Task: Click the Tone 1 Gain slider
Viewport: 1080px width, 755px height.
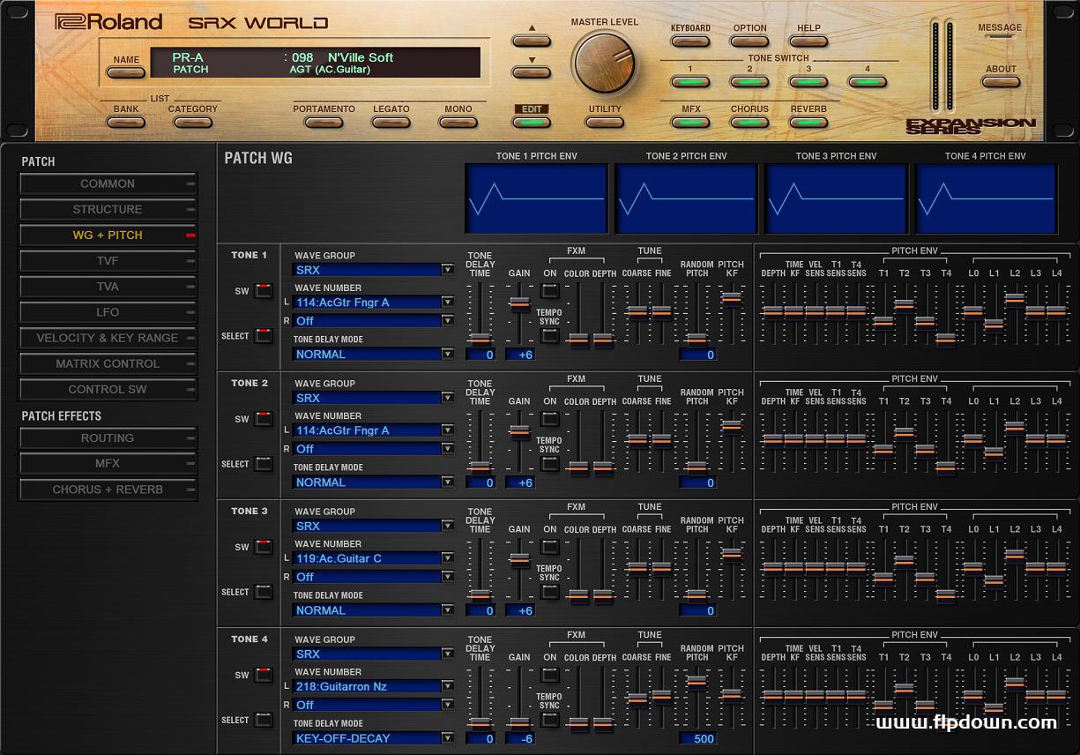Action: point(519,303)
